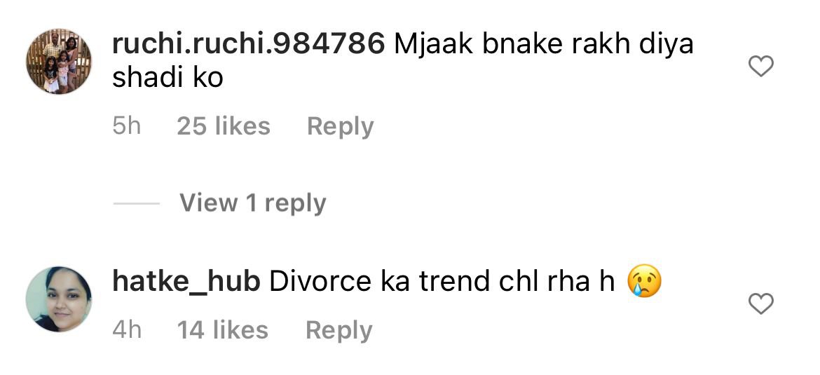Reply to the Divorce ka trend comment
The height and width of the screenshot is (375, 820).
339,331
